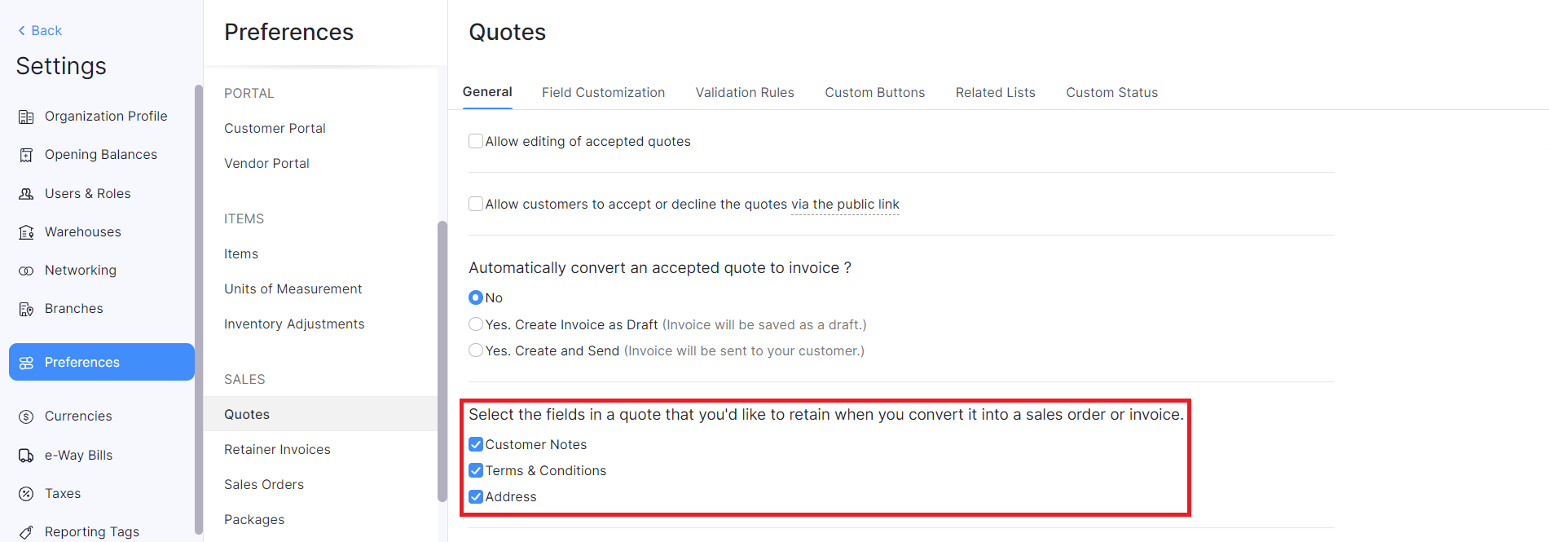Uncheck the Terms & Conditions field

476,470
